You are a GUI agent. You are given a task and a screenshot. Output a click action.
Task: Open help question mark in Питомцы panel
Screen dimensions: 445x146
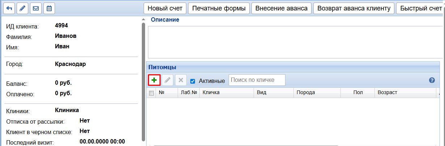point(432,80)
